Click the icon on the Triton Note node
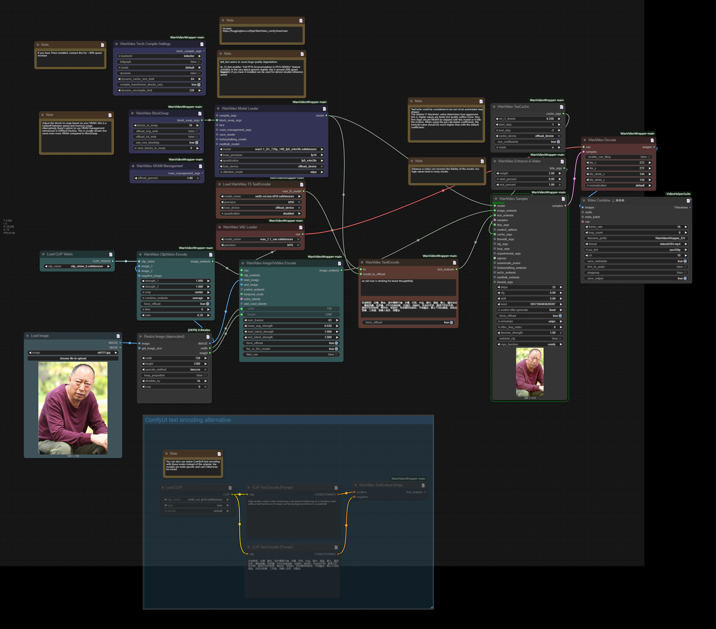Image resolution: width=716 pixels, height=629 pixels. click(x=103, y=45)
